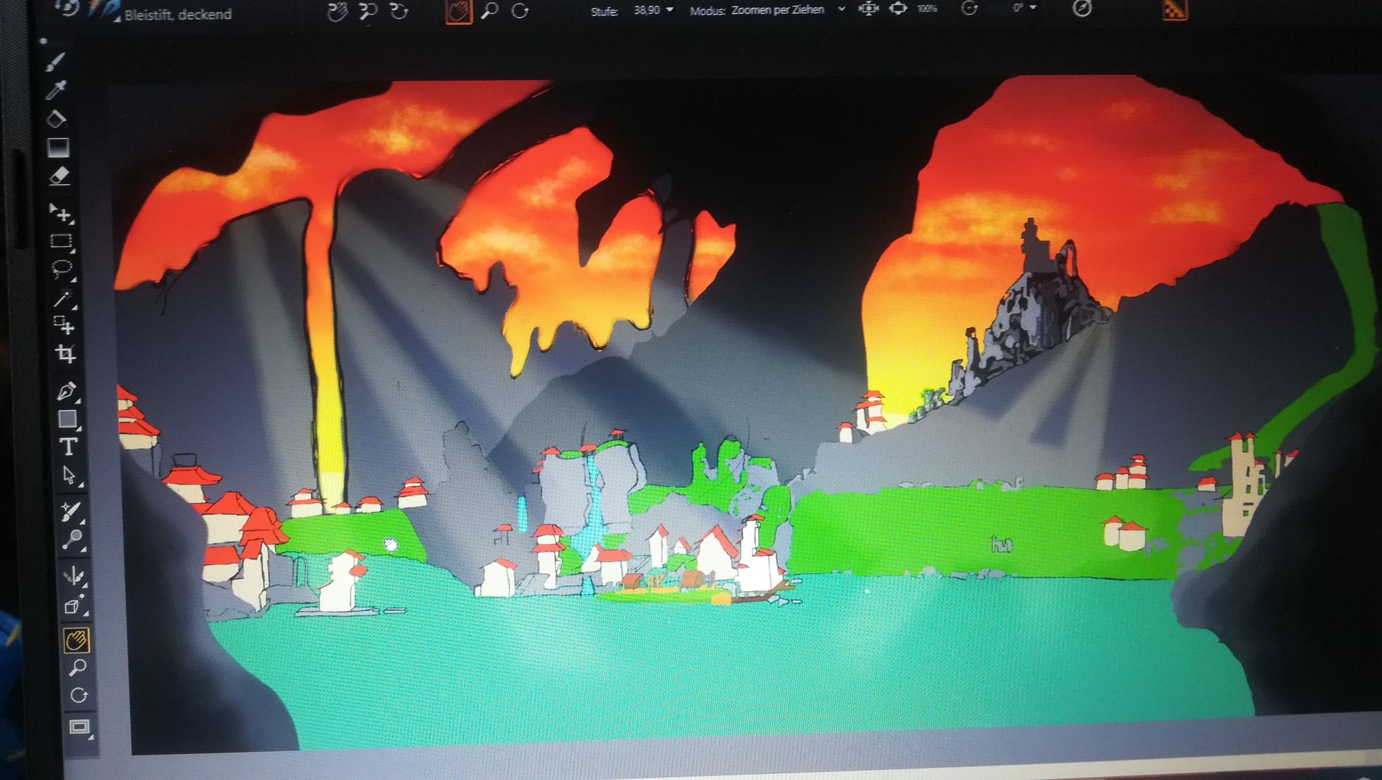Select the Dodge tool

pyautogui.click(x=72, y=540)
